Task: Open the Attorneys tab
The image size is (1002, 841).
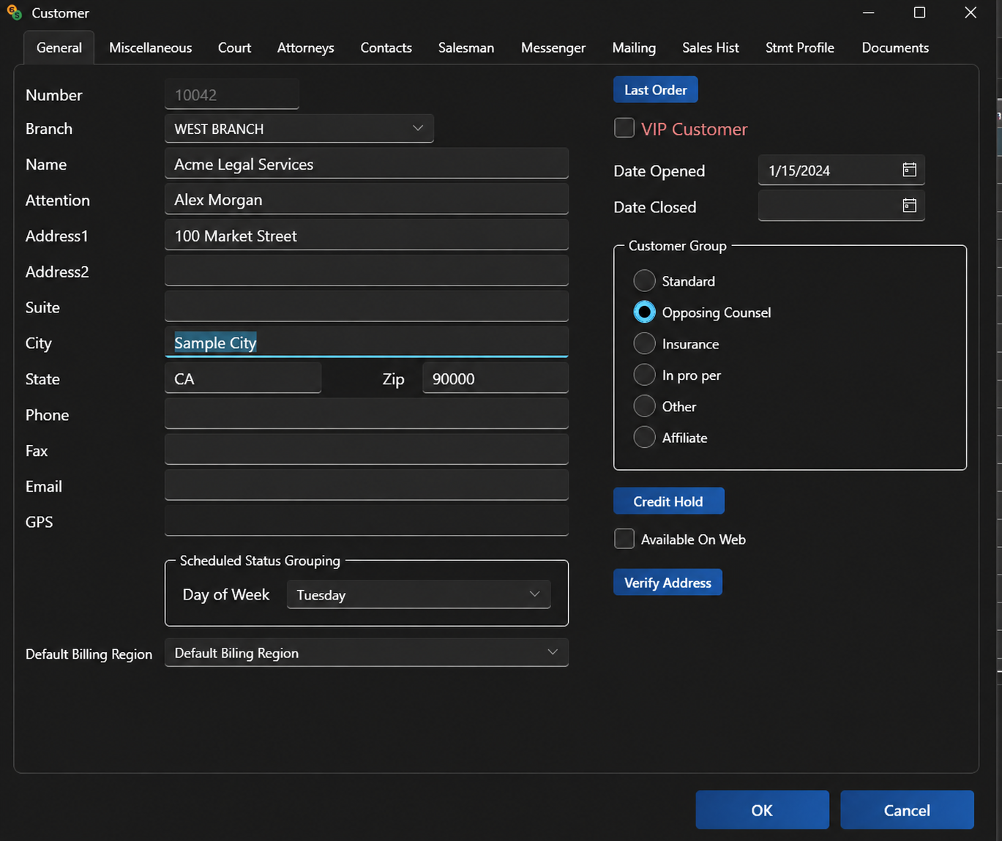Action: click(306, 48)
